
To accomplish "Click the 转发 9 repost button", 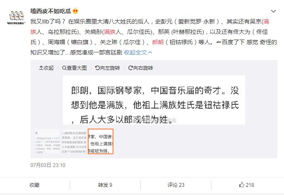I will [x=105, y=185].
